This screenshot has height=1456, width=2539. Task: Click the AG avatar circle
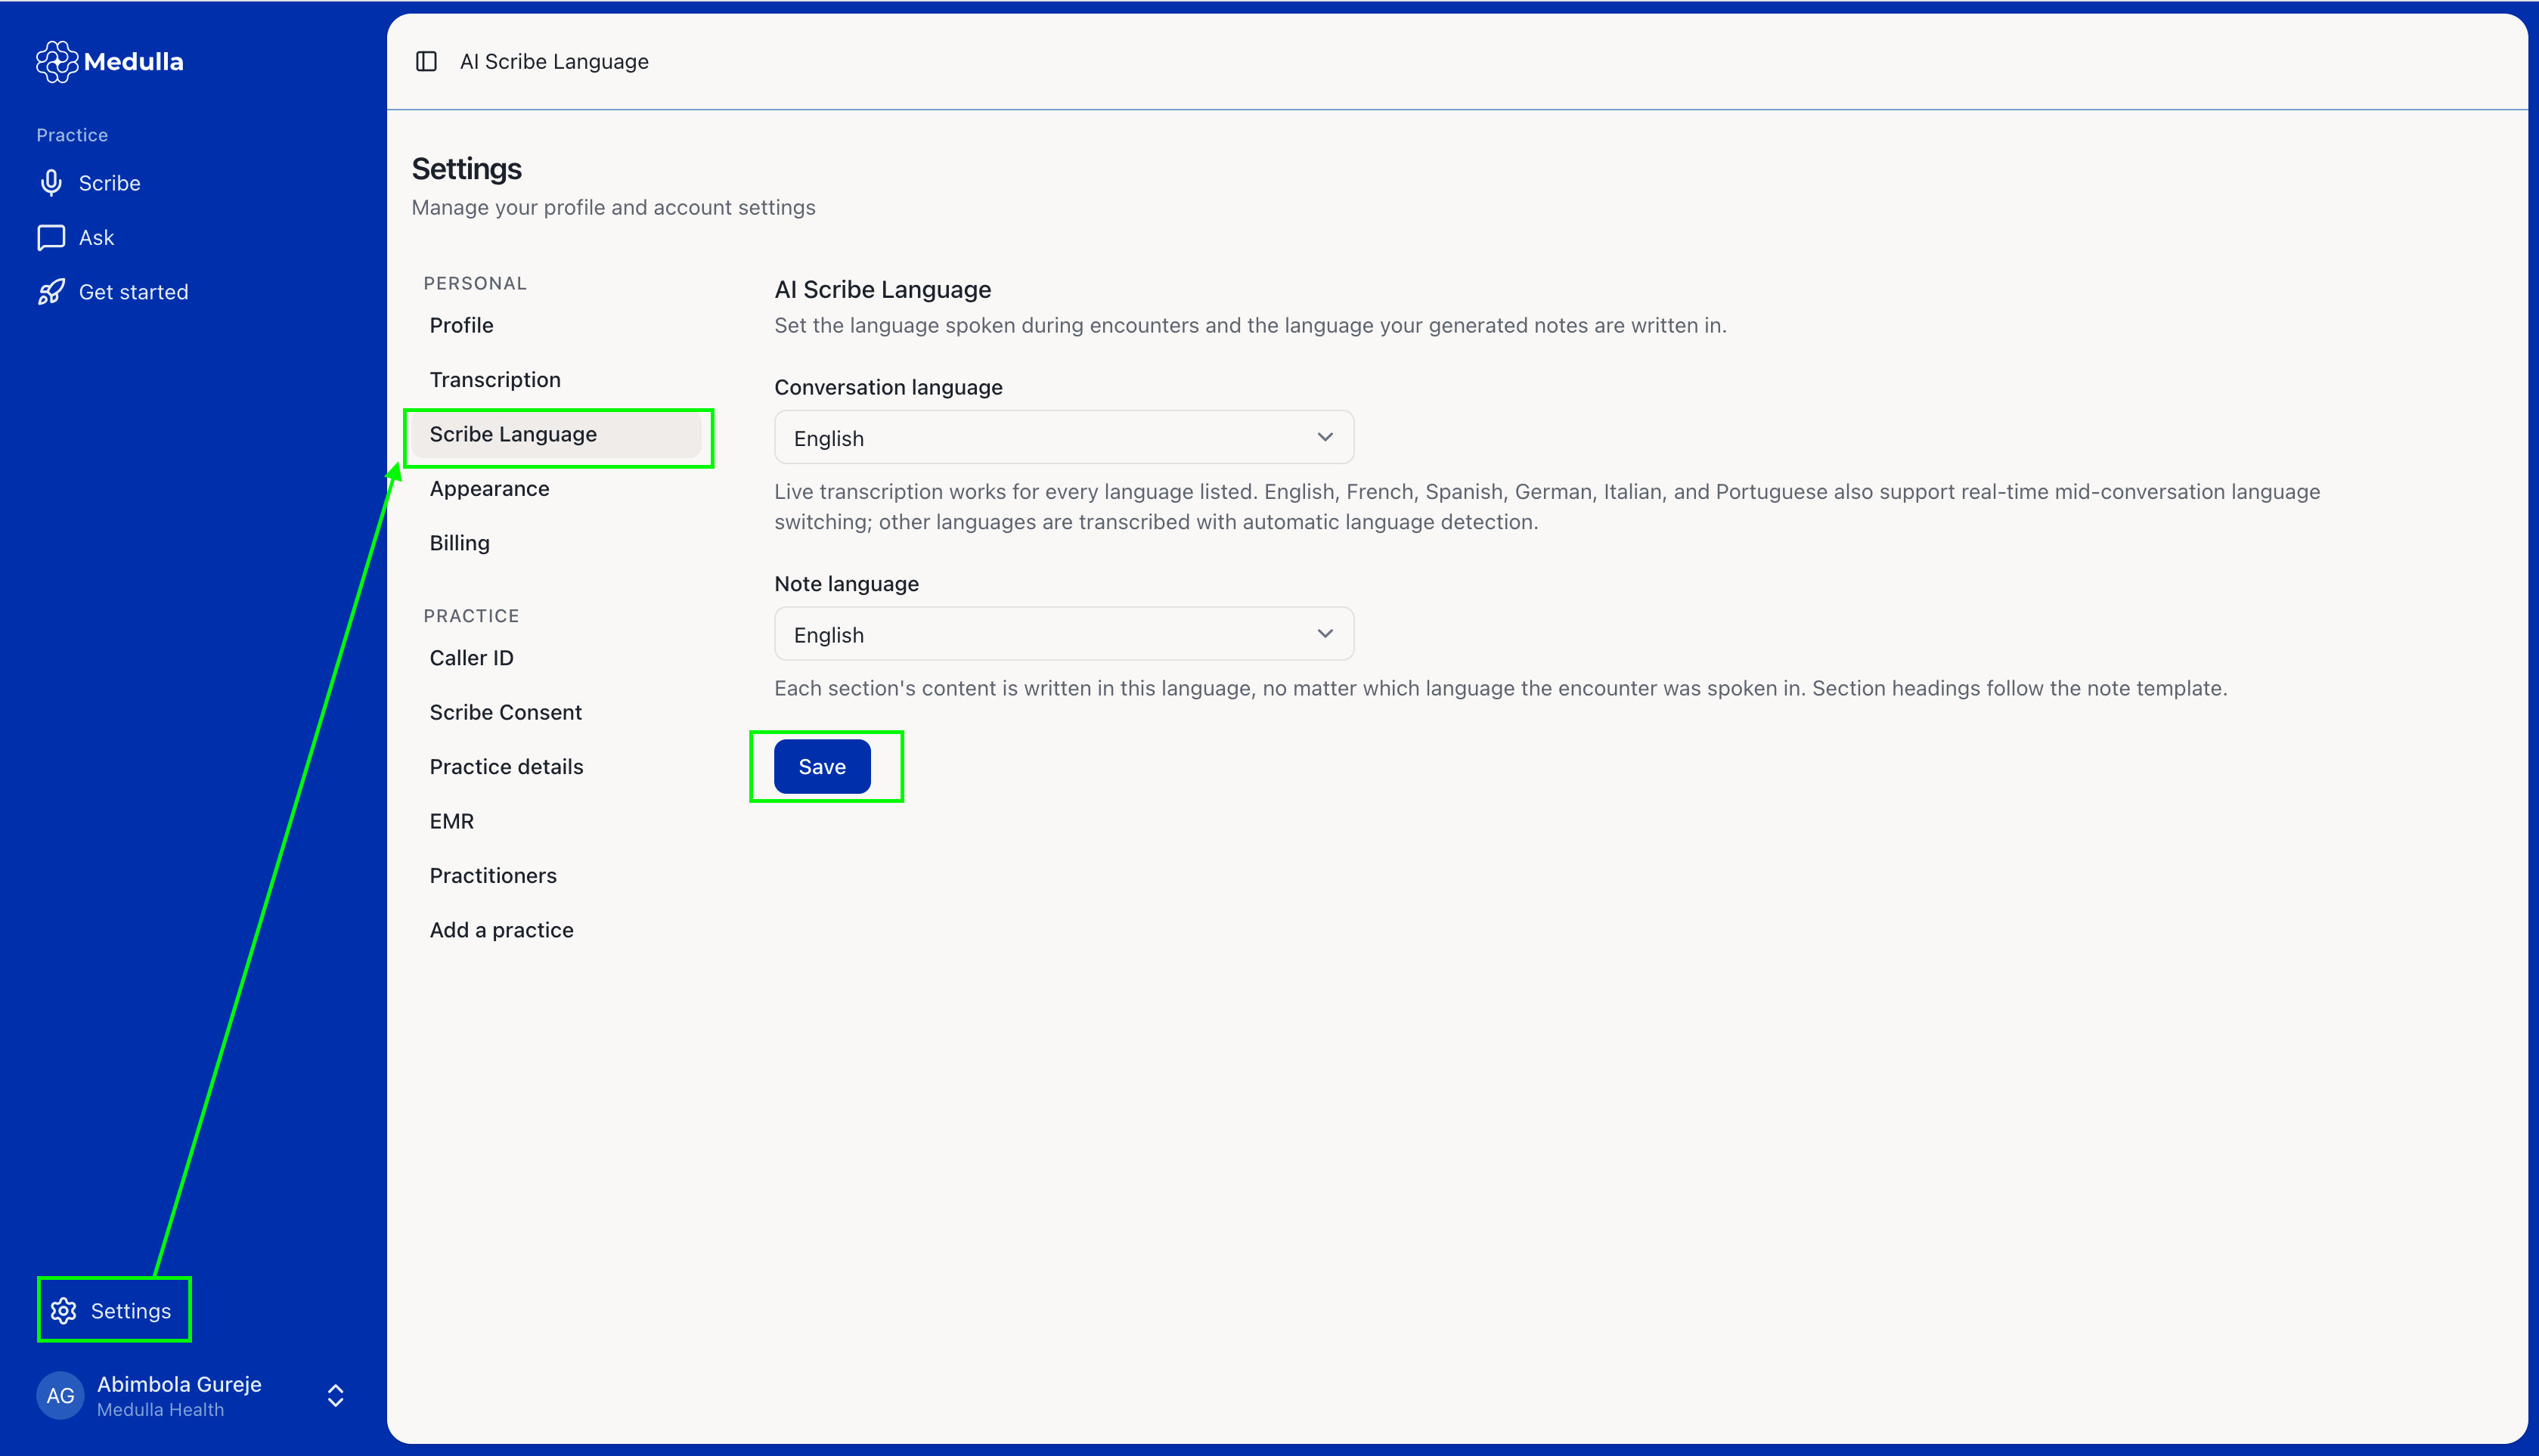tap(60, 1396)
